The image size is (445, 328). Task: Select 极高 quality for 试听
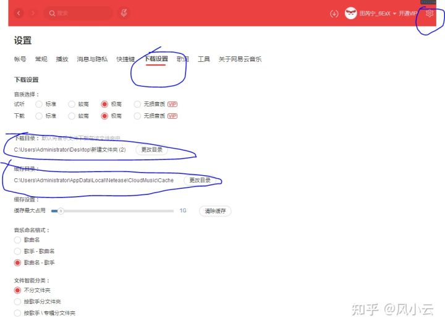click(x=104, y=105)
